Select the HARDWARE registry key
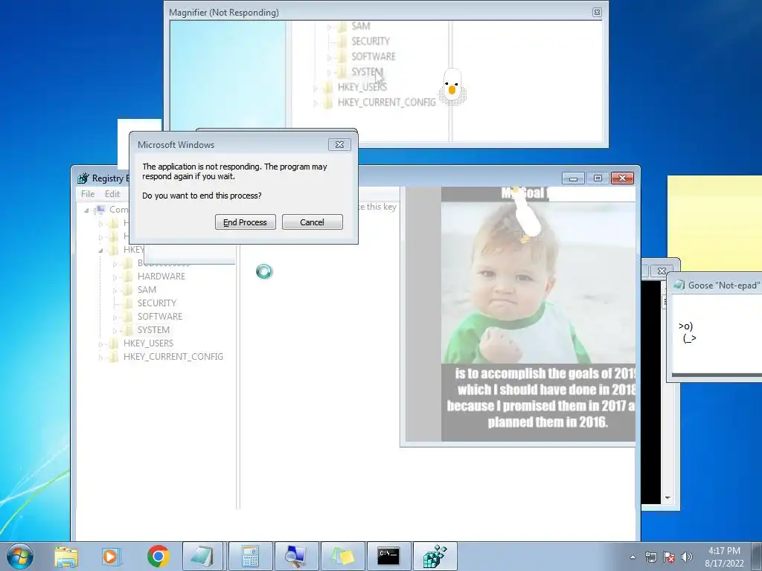762x571 pixels. 161,277
